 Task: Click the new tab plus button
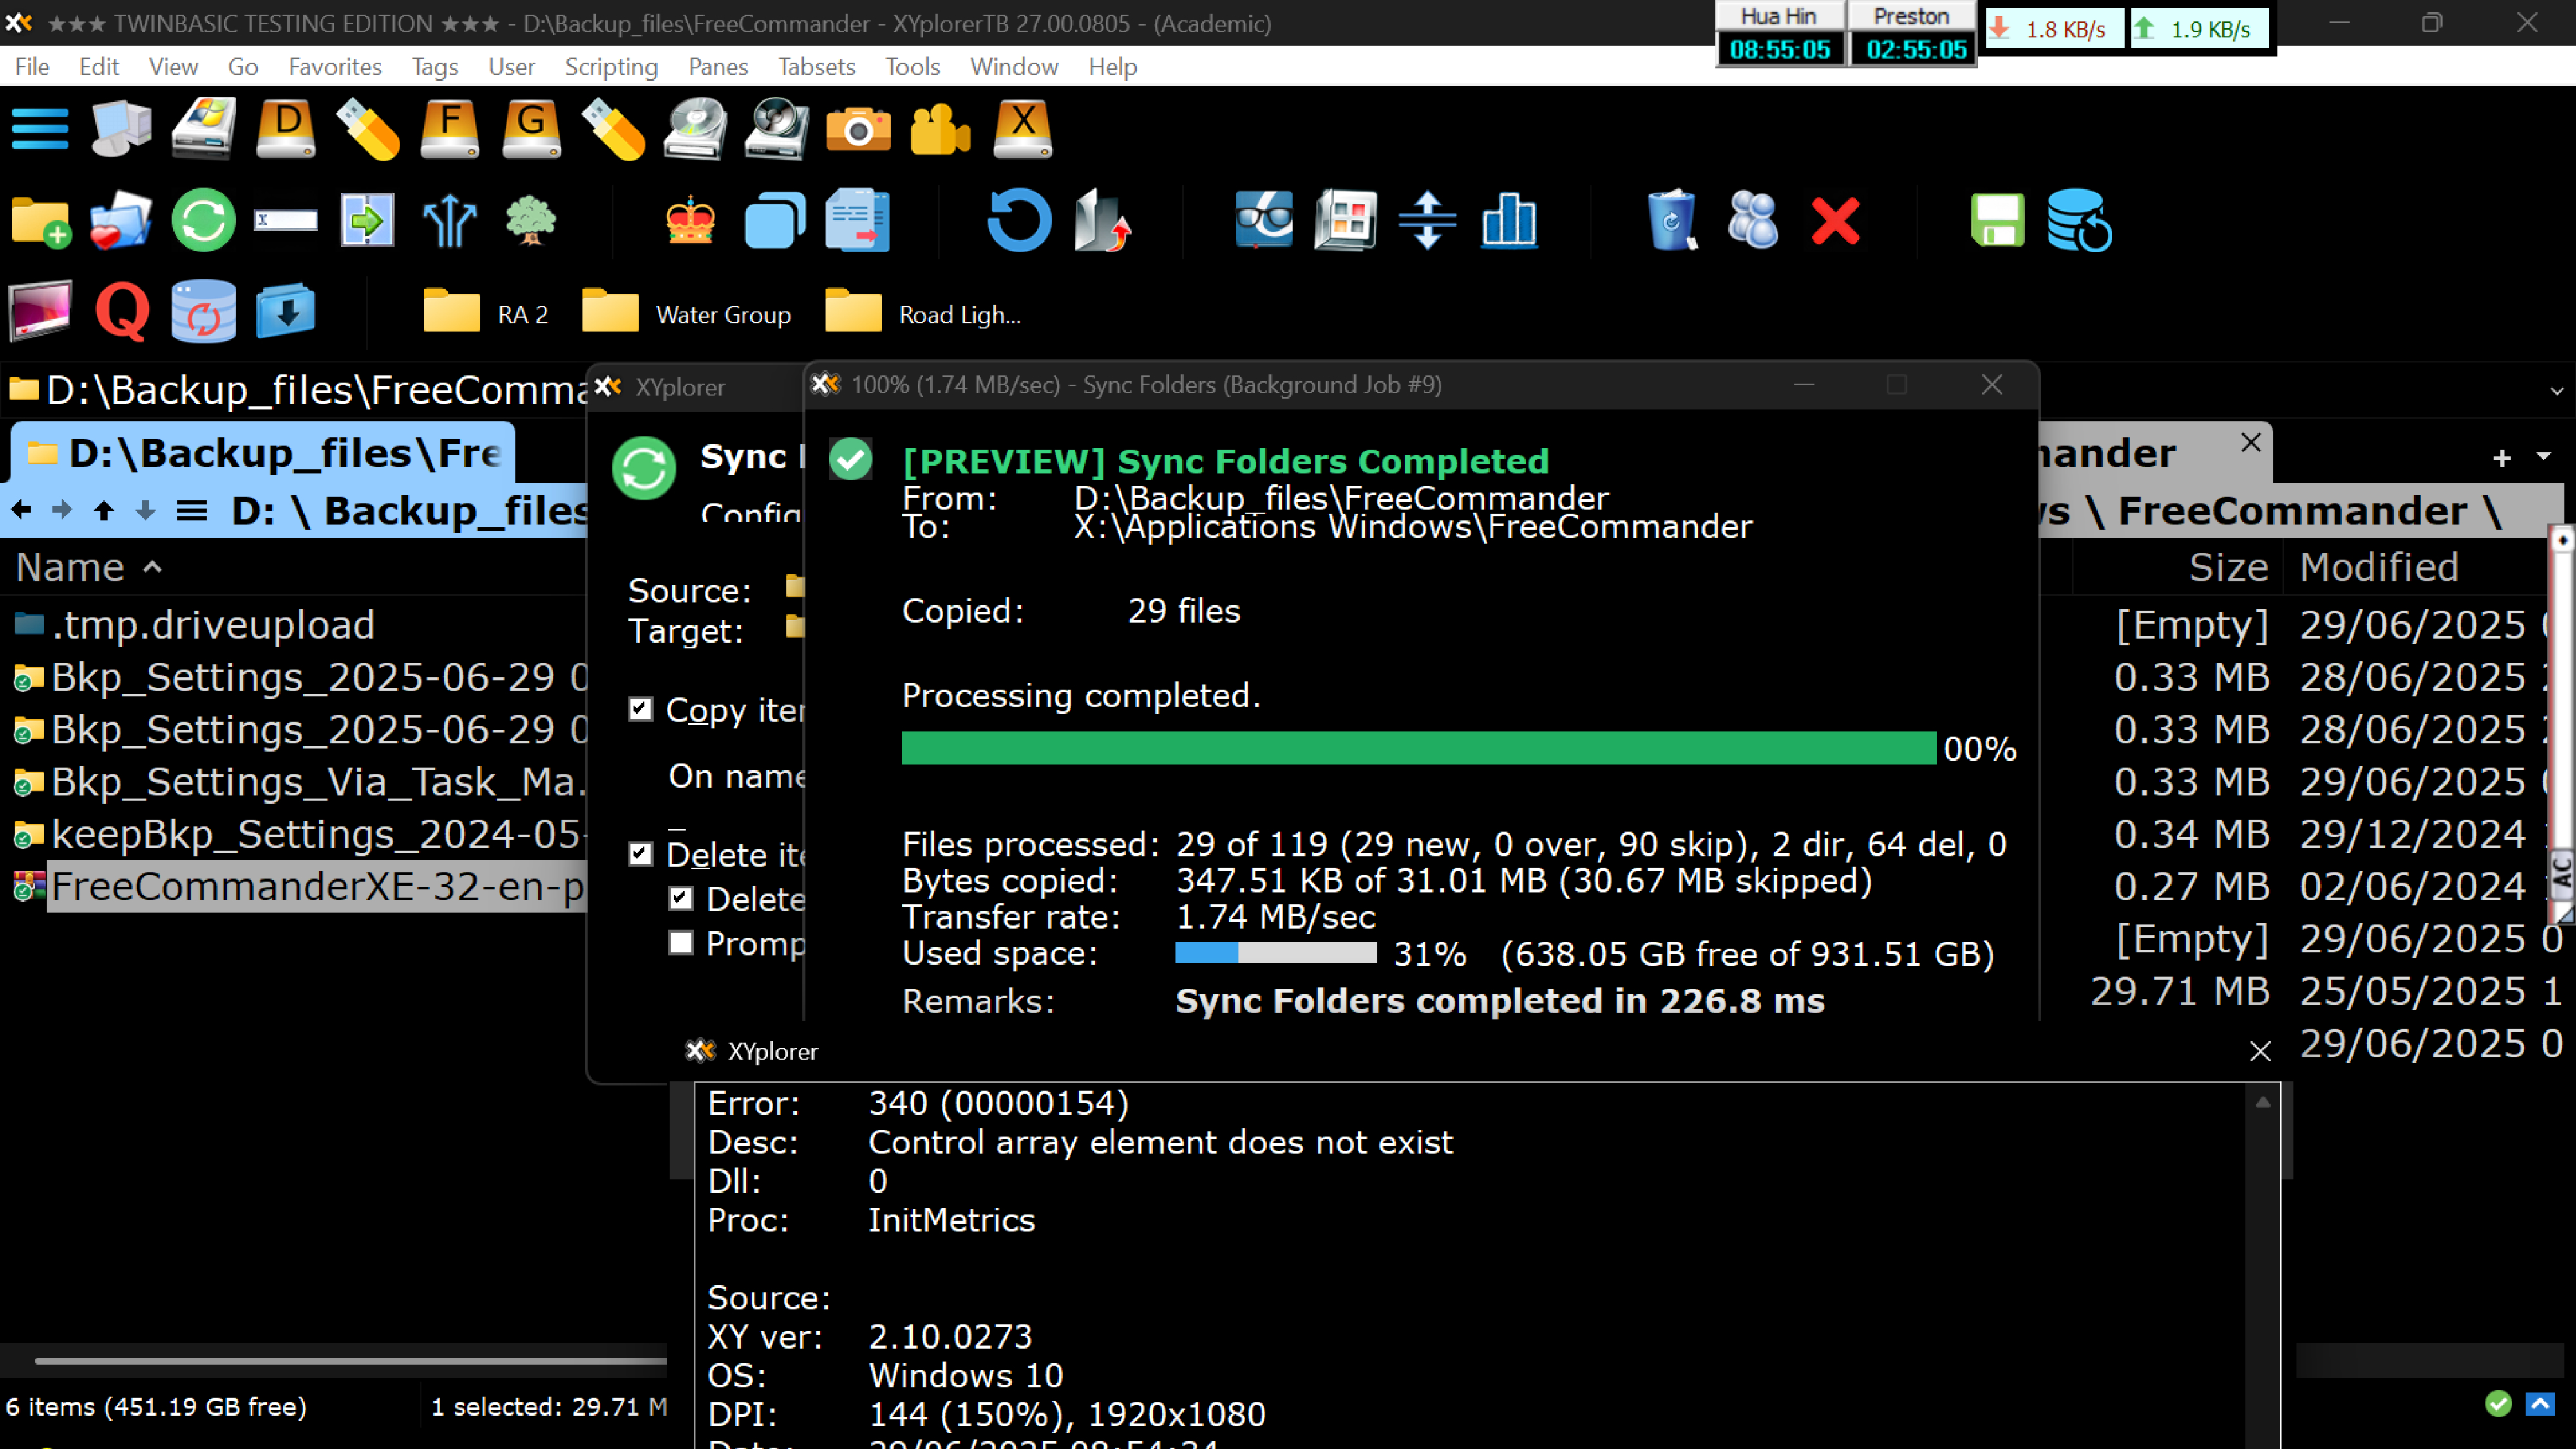click(2501, 458)
